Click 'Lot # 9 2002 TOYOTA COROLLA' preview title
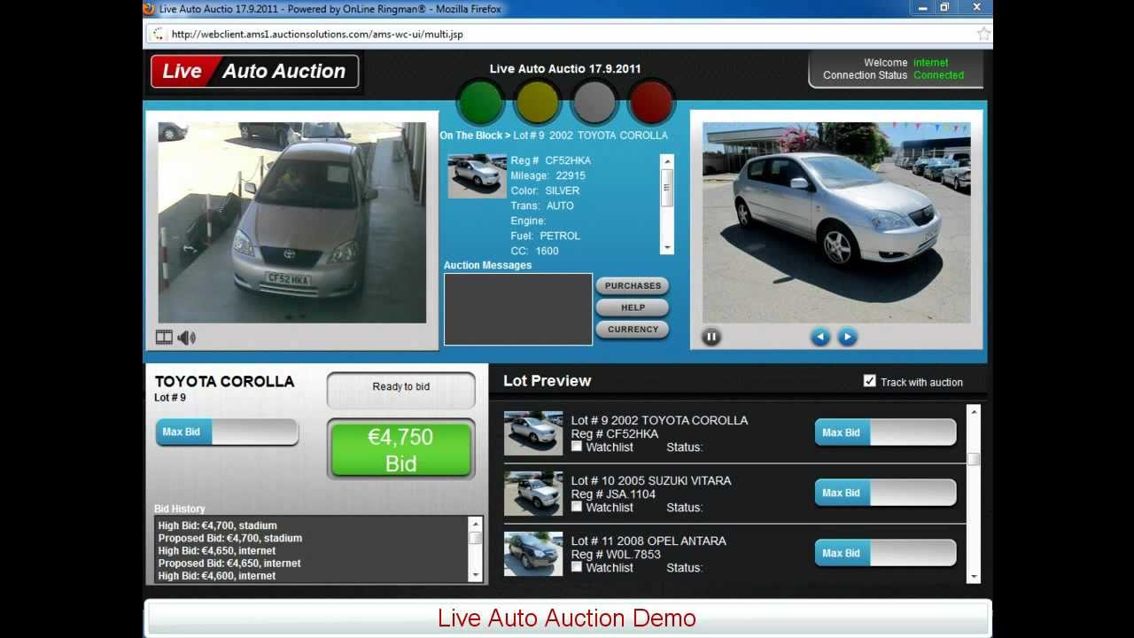Image resolution: width=1134 pixels, height=638 pixels. coord(659,420)
